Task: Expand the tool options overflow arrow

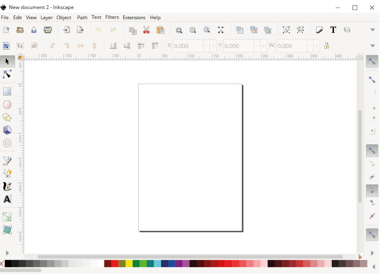Action: point(373,45)
